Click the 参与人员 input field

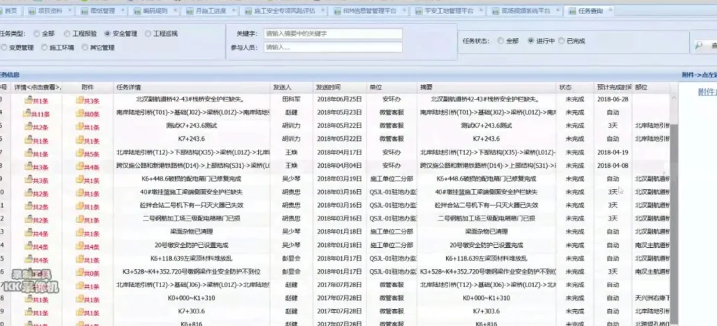pyautogui.click(x=333, y=47)
